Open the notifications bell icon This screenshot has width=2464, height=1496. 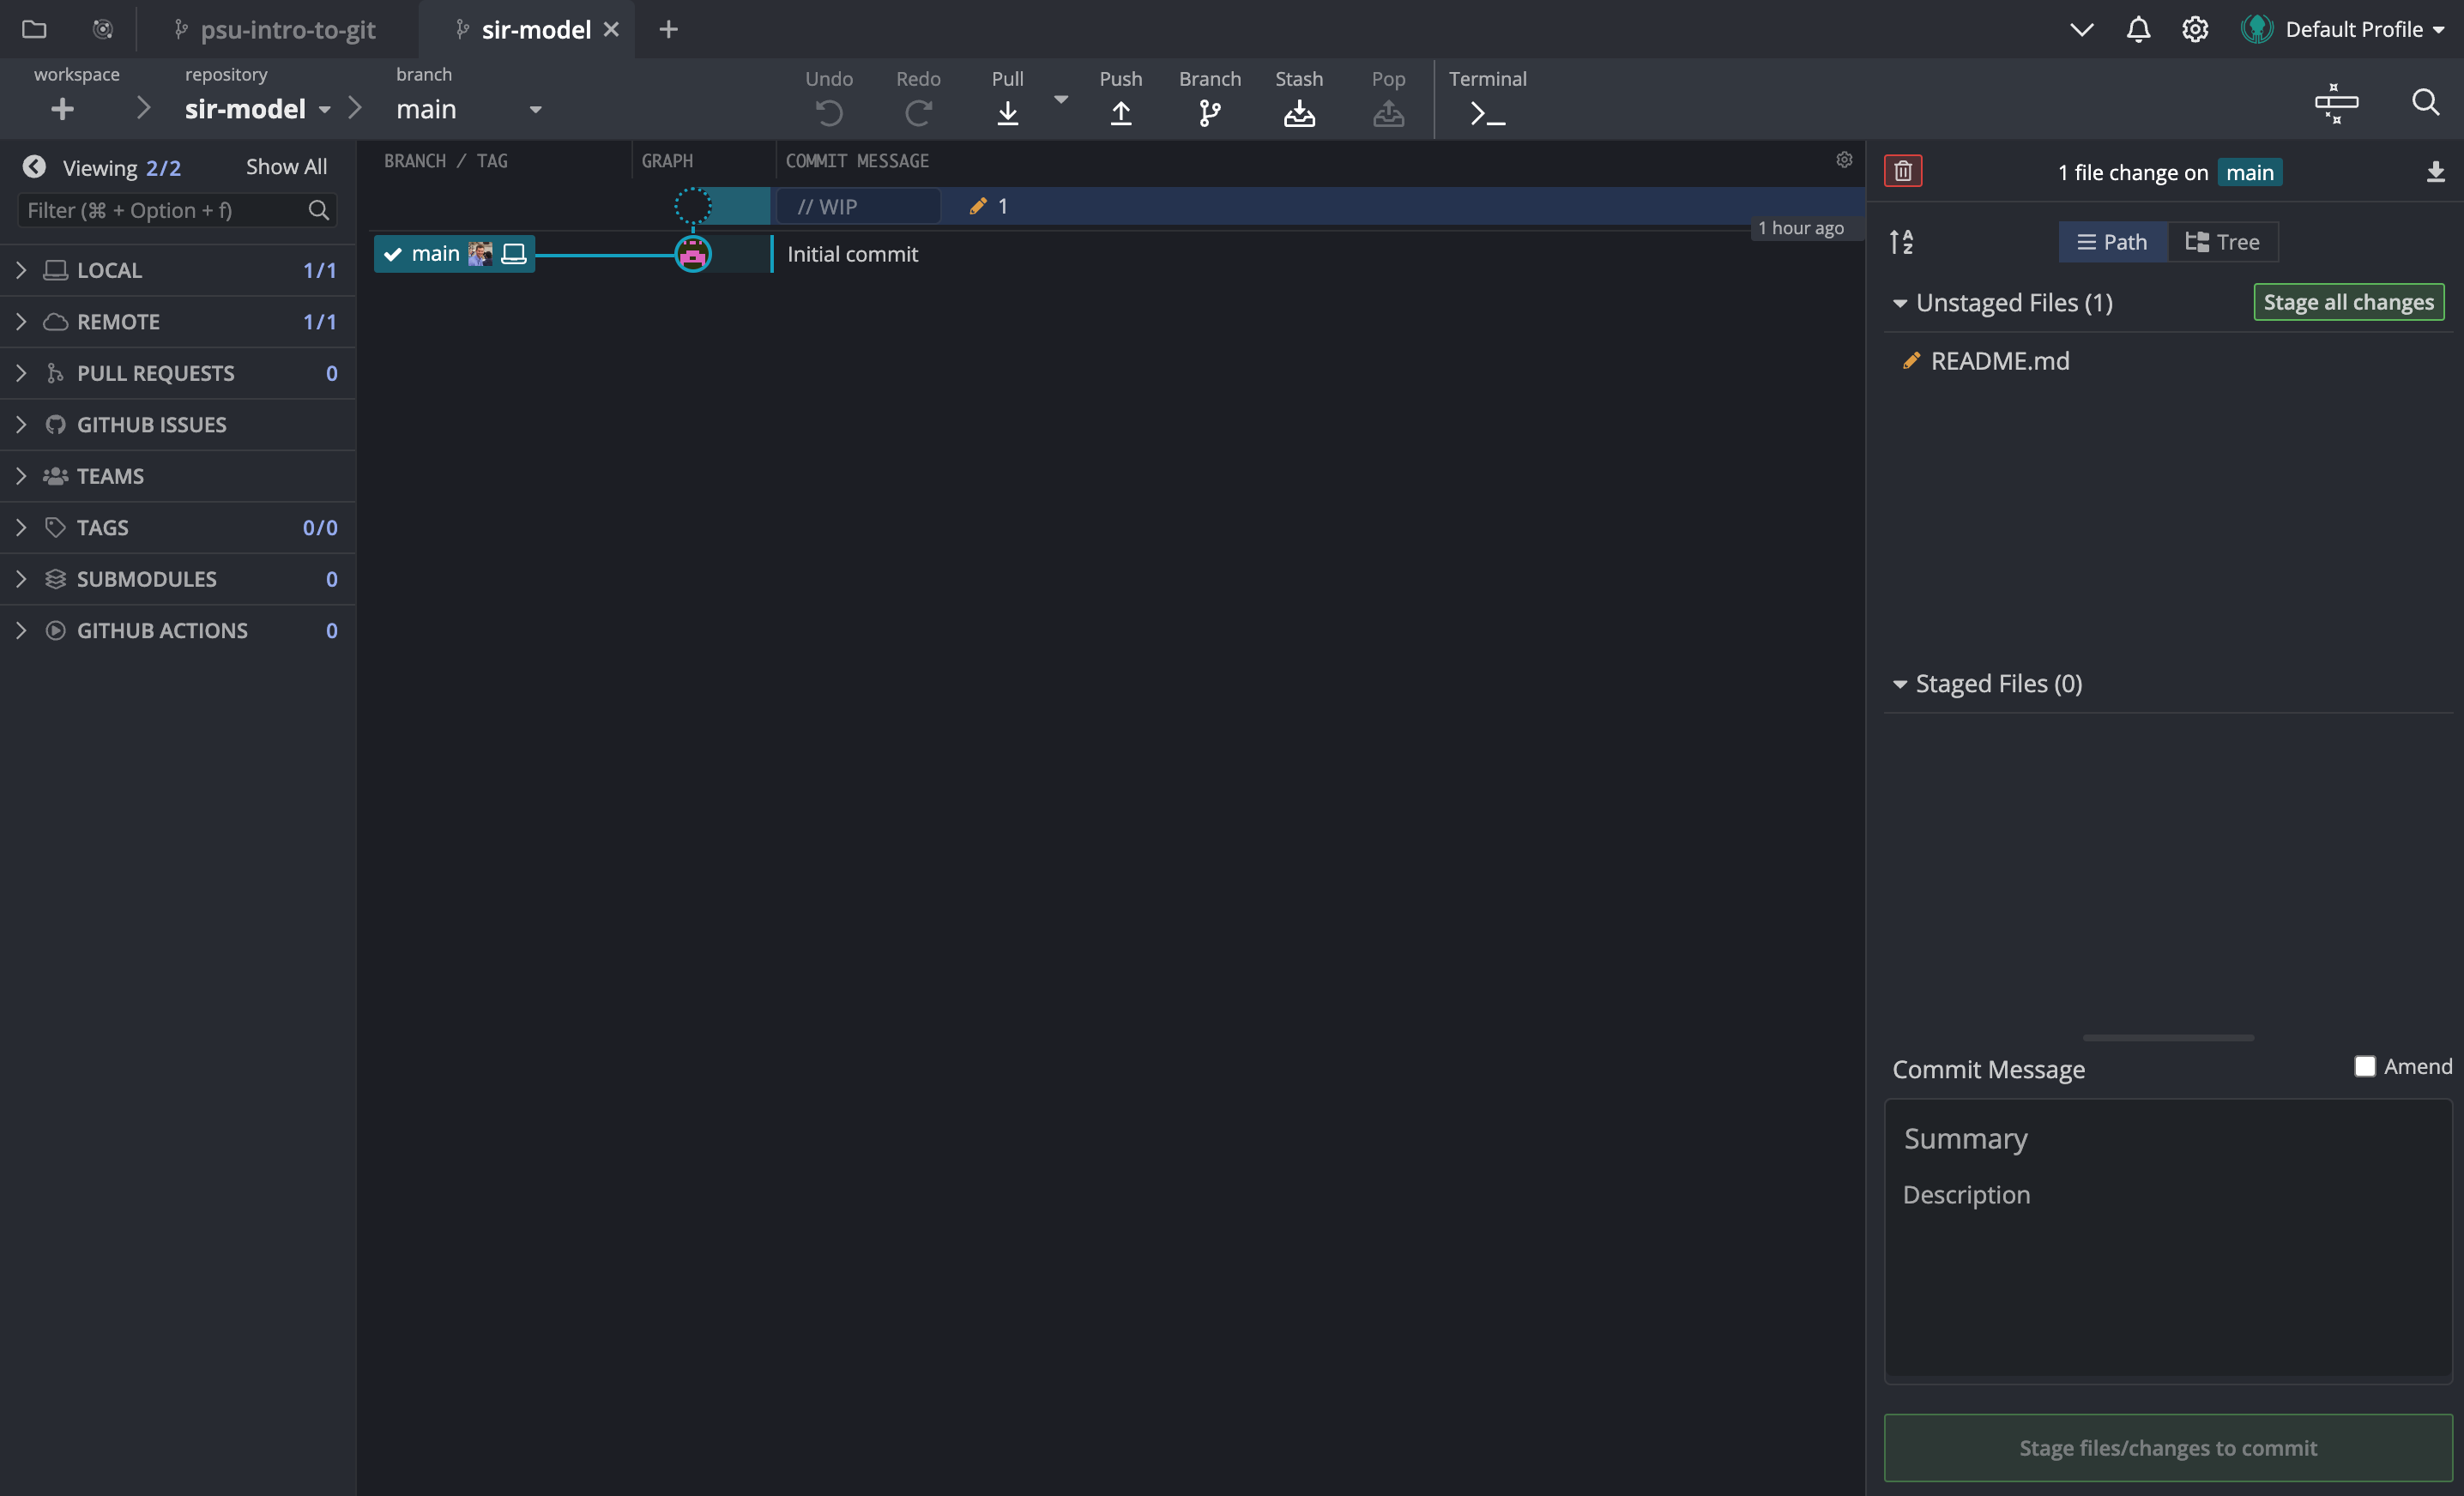point(2137,29)
